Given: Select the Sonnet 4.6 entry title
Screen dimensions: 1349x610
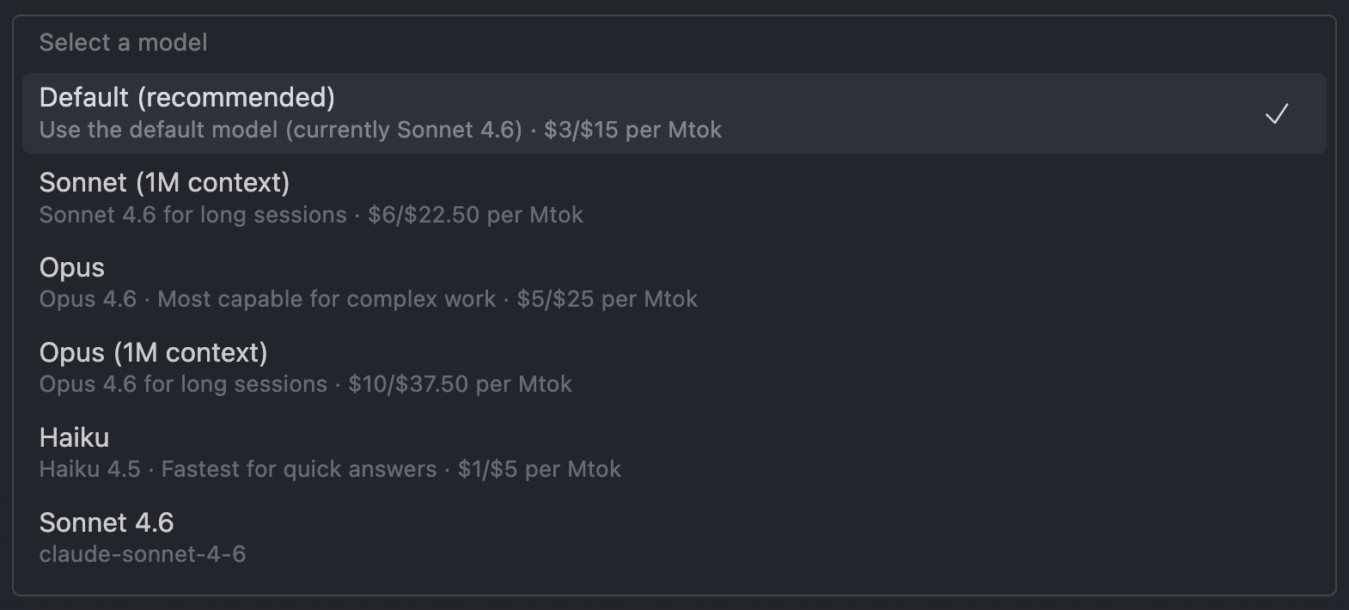Looking at the screenshot, I should (x=107, y=522).
